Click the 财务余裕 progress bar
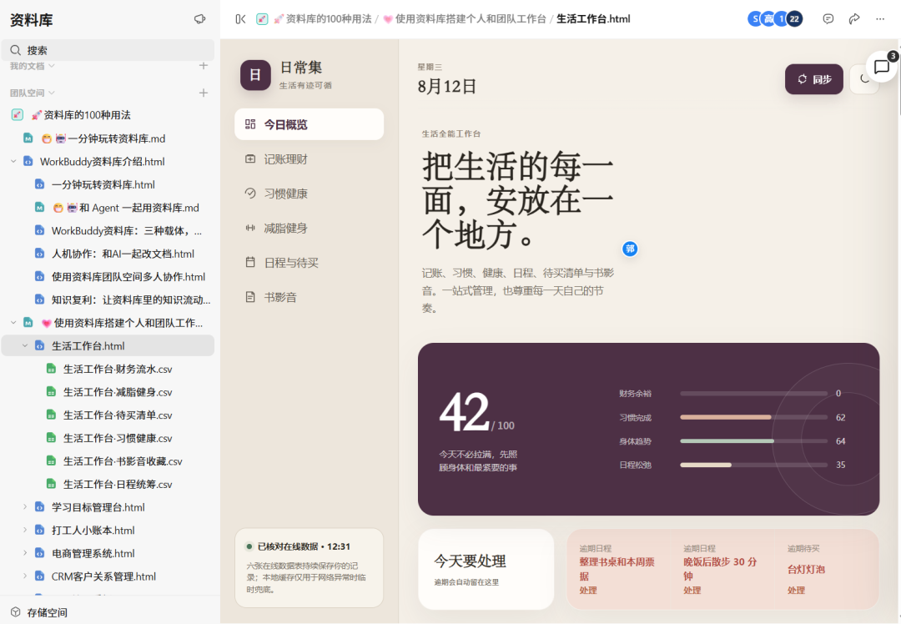This screenshot has width=901, height=624. click(753, 394)
